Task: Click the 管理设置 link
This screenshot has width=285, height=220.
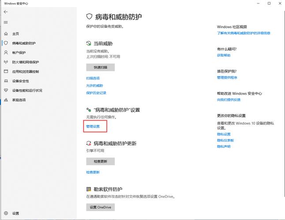Action: pyautogui.click(x=93, y=126)
